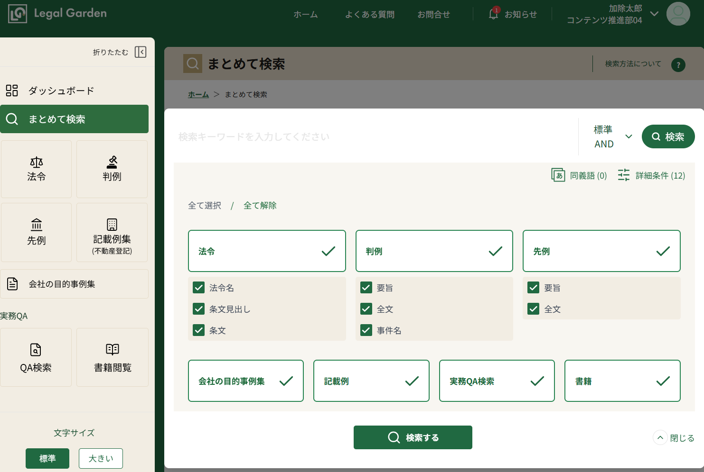Open 検索方法について help link
This screenshot has width=704, height=472.
tap(633, 64)
